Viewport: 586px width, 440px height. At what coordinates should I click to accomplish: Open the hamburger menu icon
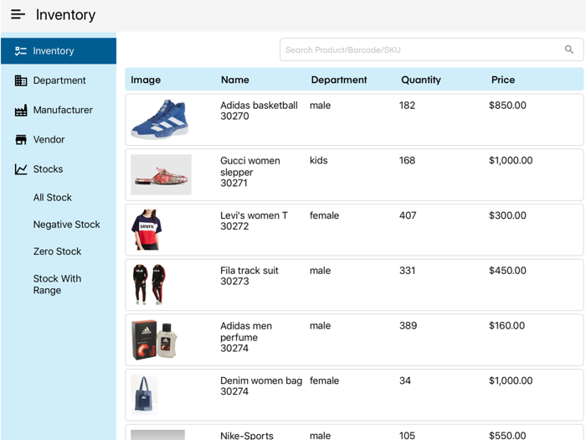18,15
